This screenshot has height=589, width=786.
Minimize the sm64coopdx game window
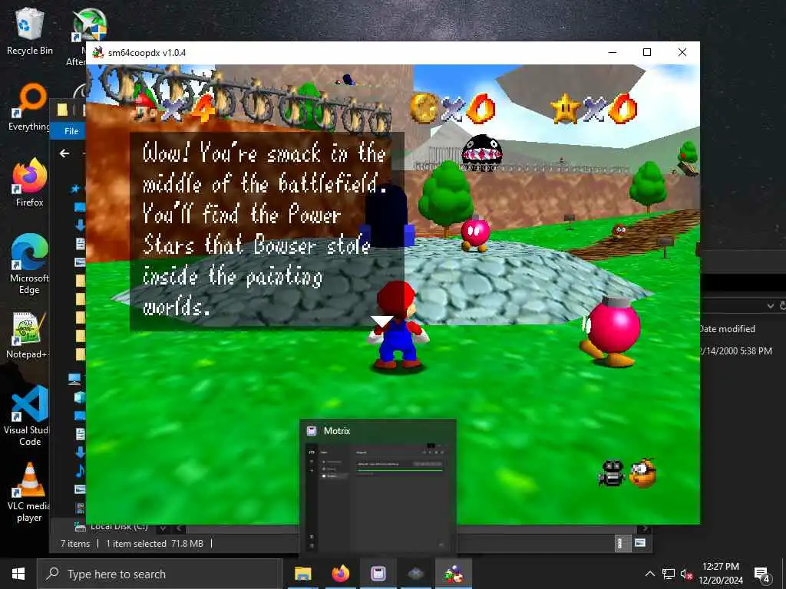(x=612, y=53)
